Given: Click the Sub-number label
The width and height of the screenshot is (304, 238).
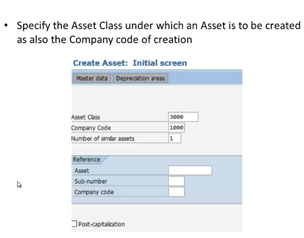Looking at the screenshot, I should tap(91, 181).
